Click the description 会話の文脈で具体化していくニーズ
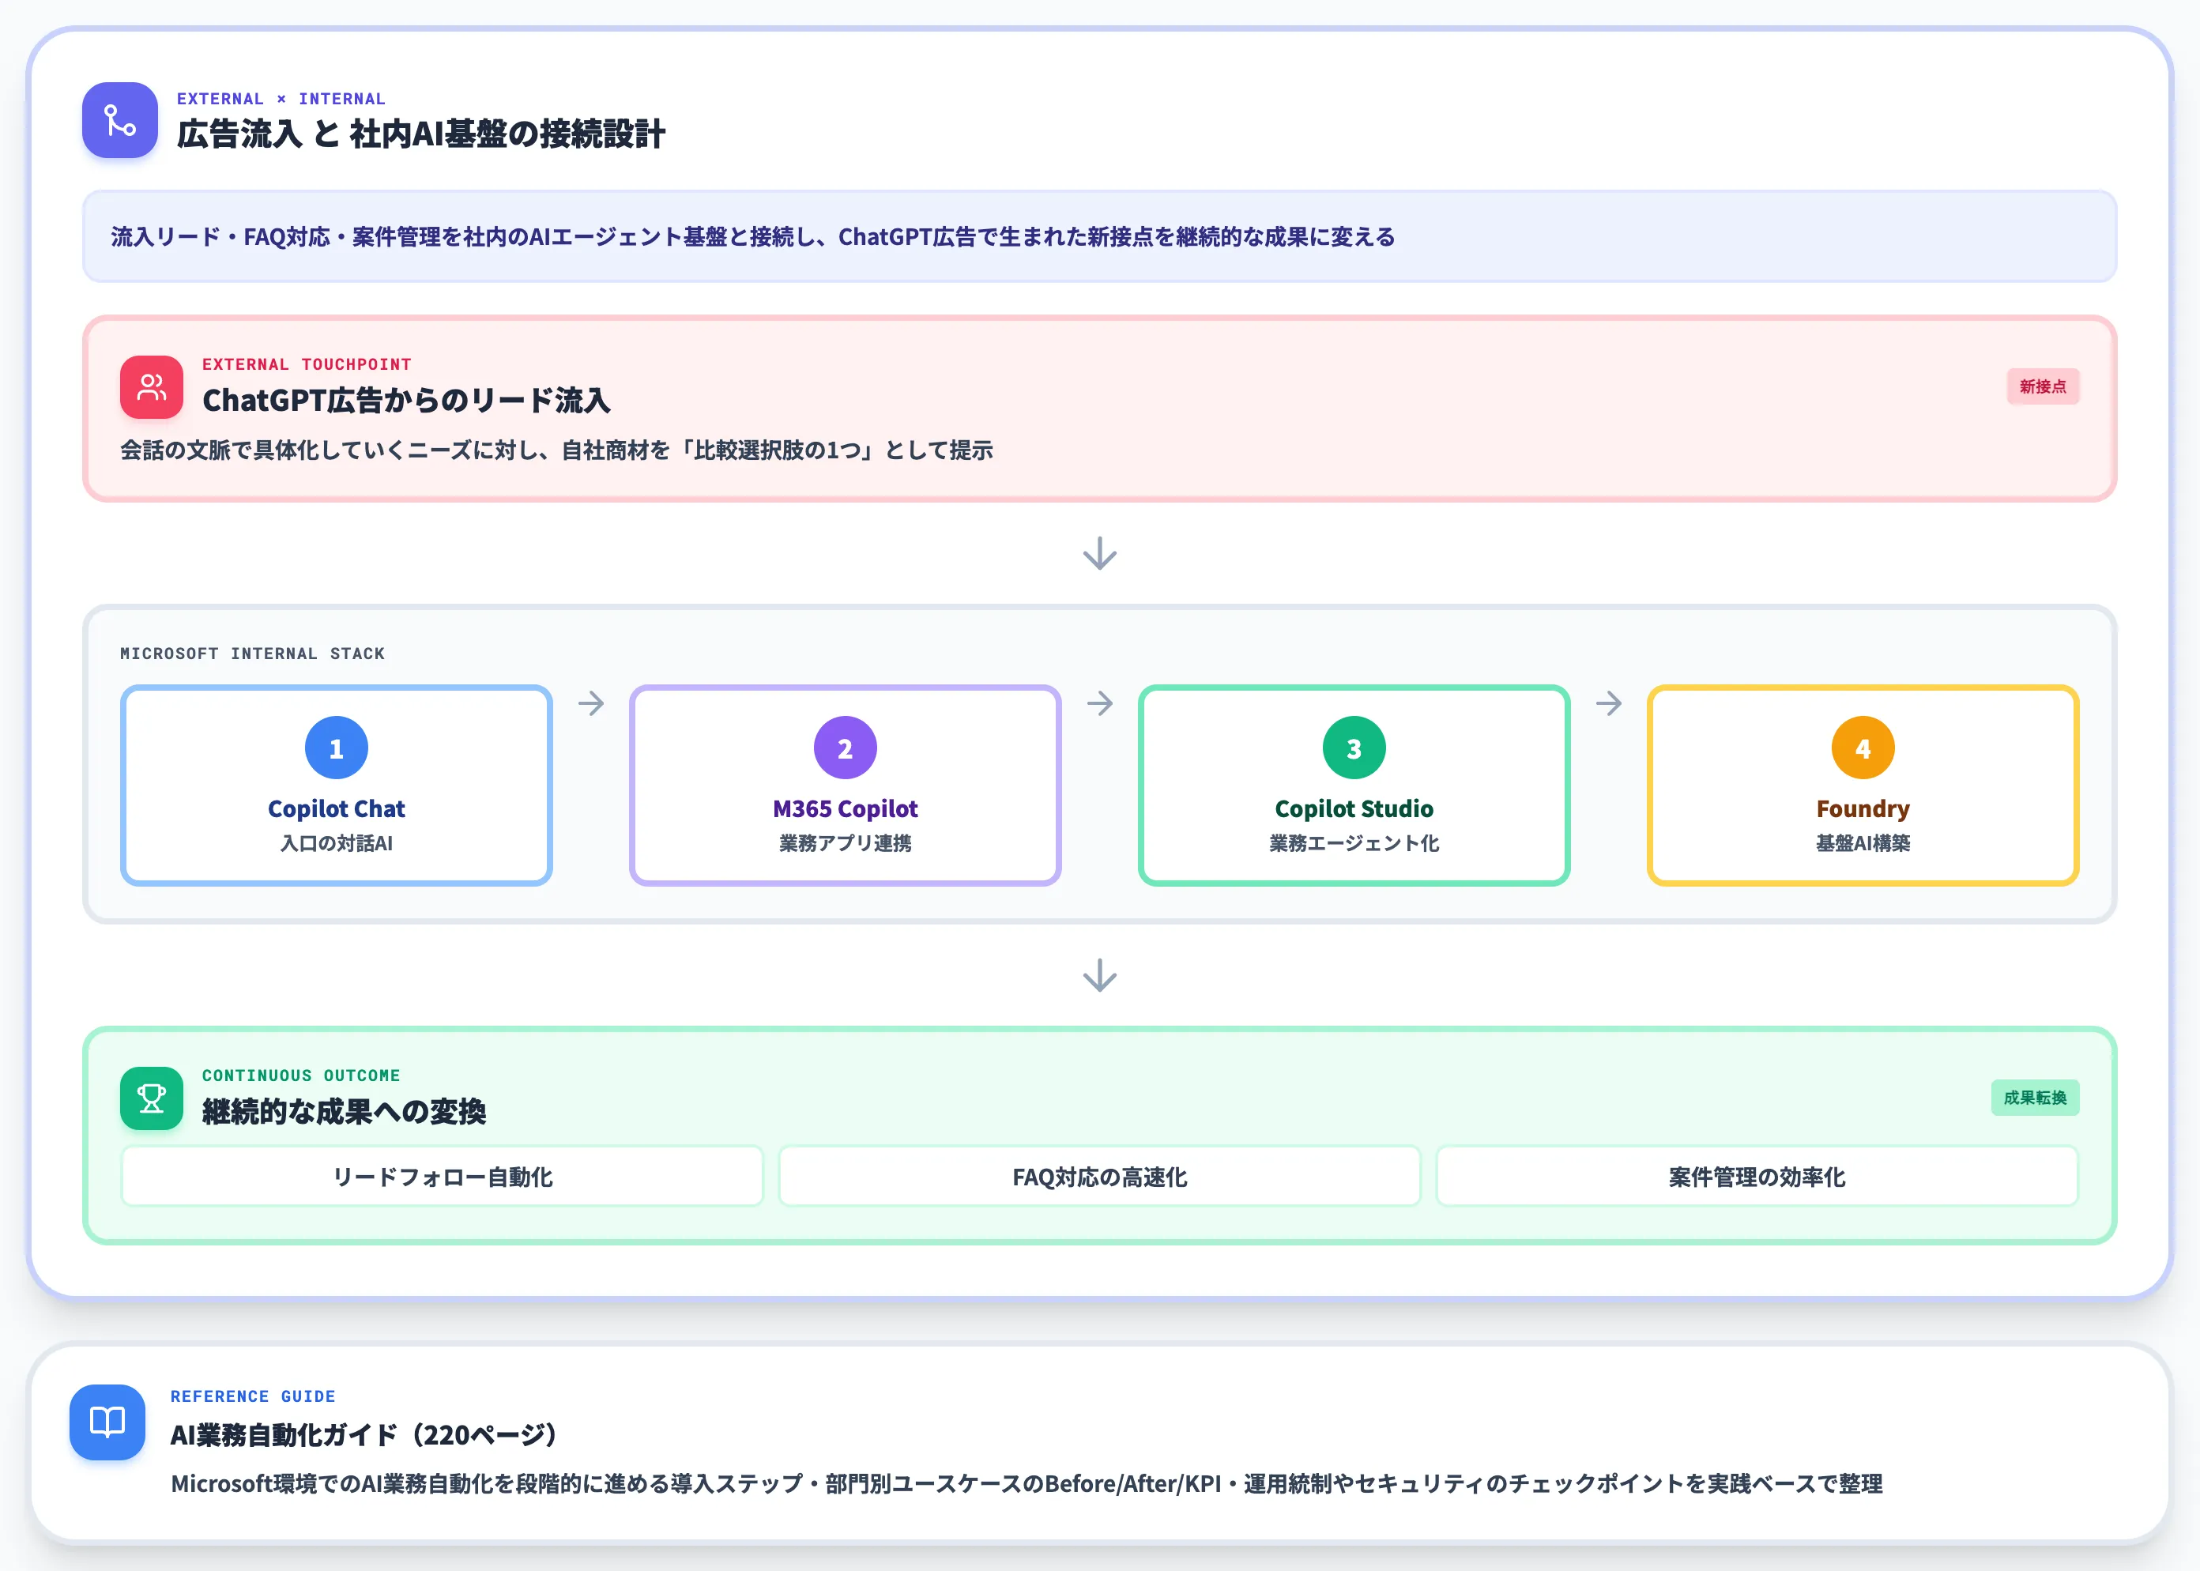 556,450
